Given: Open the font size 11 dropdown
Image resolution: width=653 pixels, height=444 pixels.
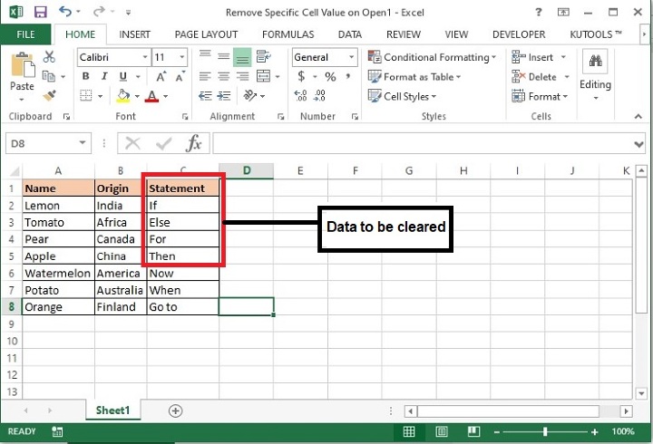Looking at the screenshot, I should tap(182, 57).
